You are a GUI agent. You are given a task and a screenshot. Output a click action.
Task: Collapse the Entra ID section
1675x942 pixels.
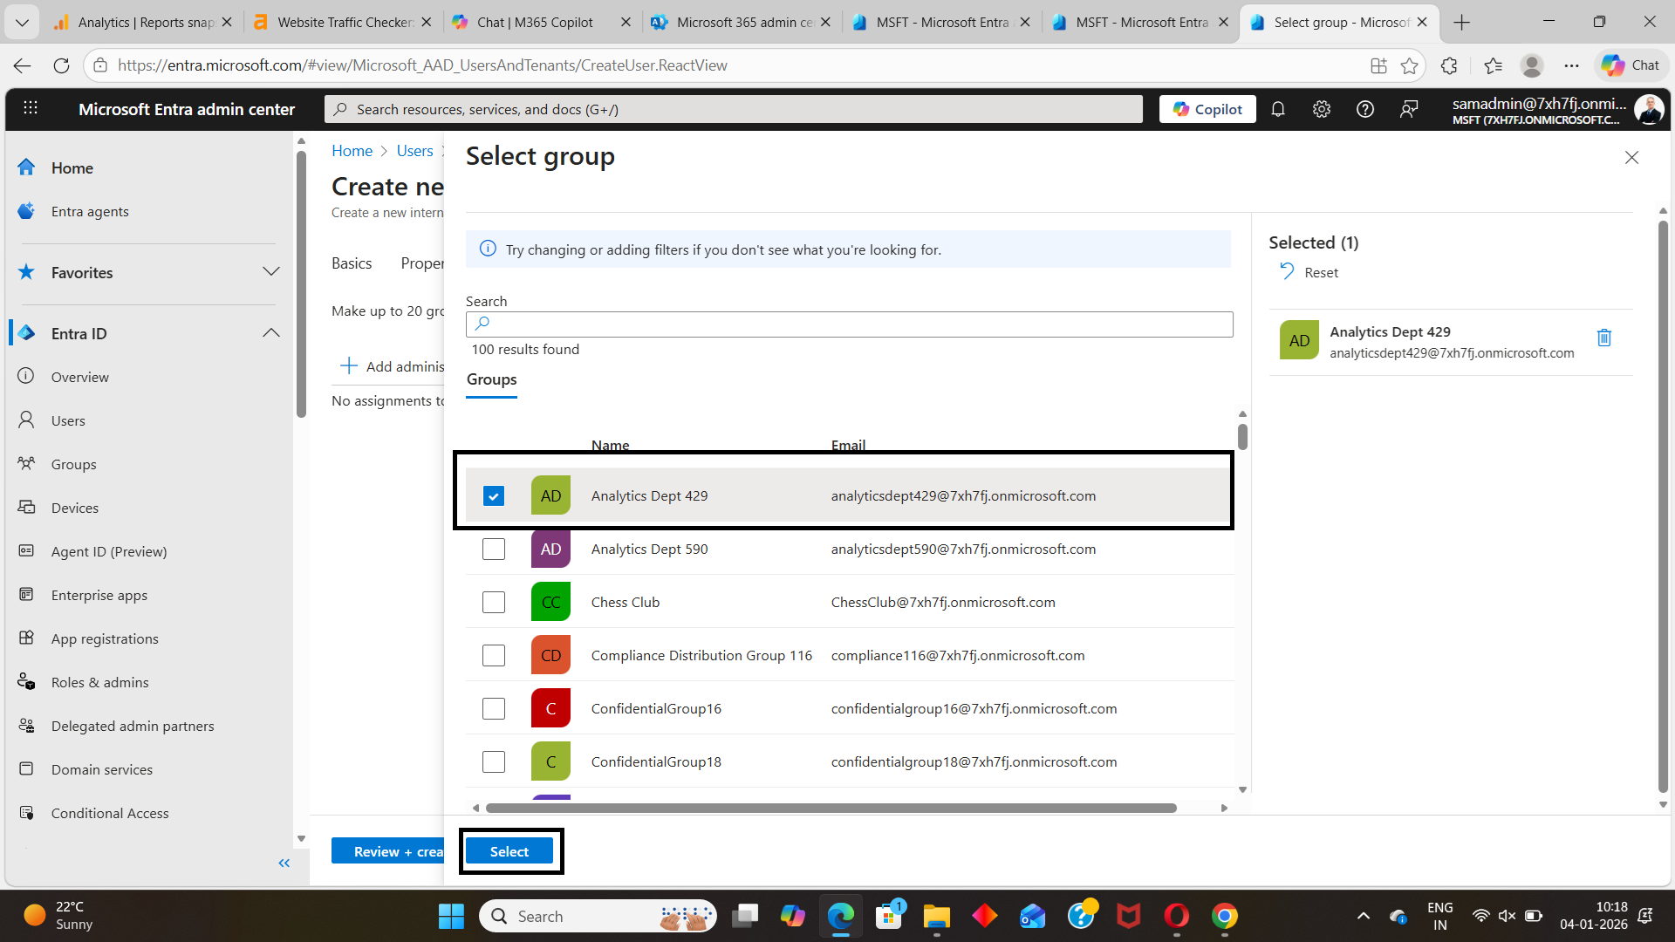[x=271, y=333]
